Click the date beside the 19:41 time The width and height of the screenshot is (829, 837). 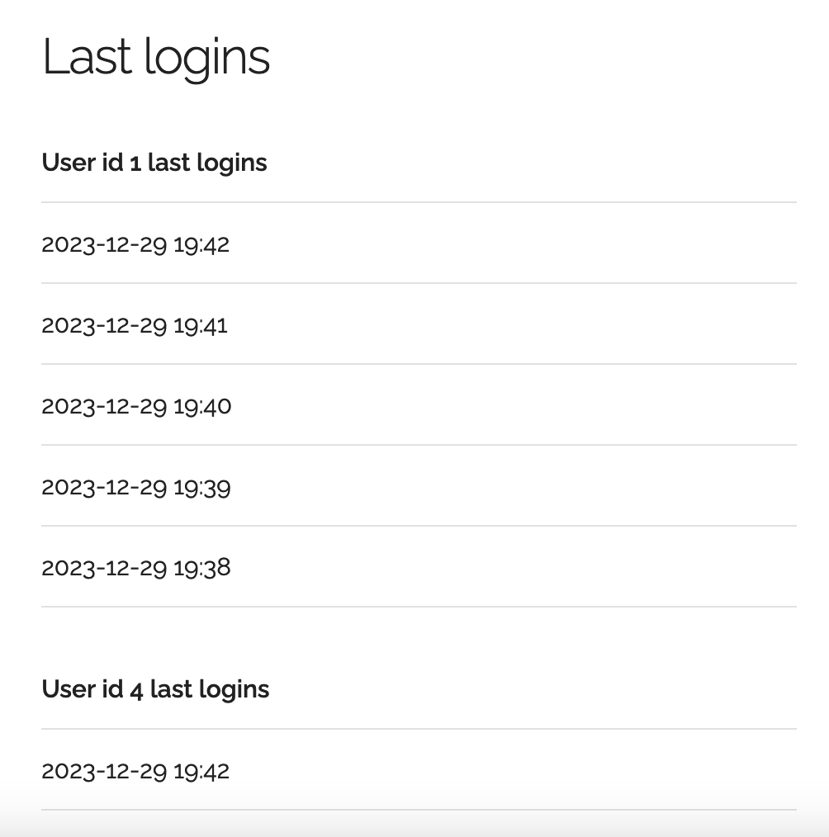click(x=104, y=325)
